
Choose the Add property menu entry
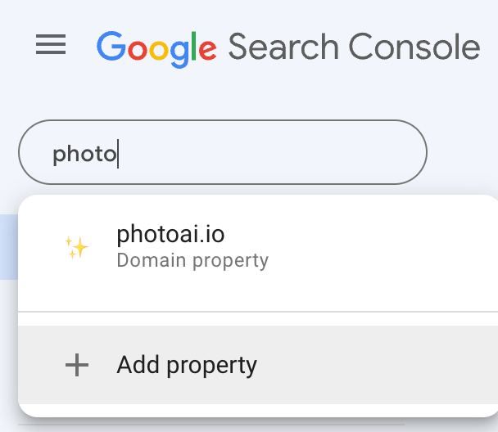point(246,365)
